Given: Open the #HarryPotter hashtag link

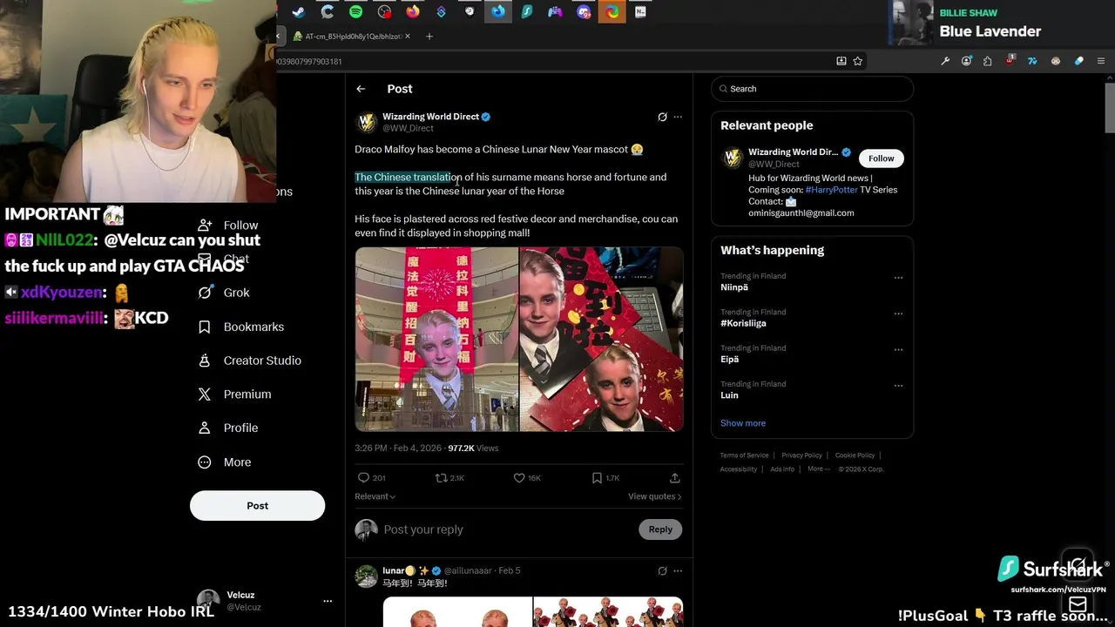Looking at the screenshot, I should [831, 190].
